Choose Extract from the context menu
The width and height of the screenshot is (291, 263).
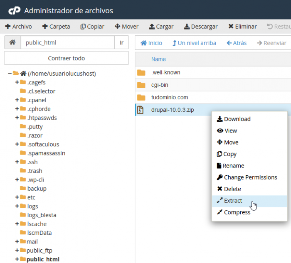click(x=233, y=201)
